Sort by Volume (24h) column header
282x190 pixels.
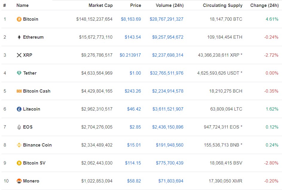[170, 5]
